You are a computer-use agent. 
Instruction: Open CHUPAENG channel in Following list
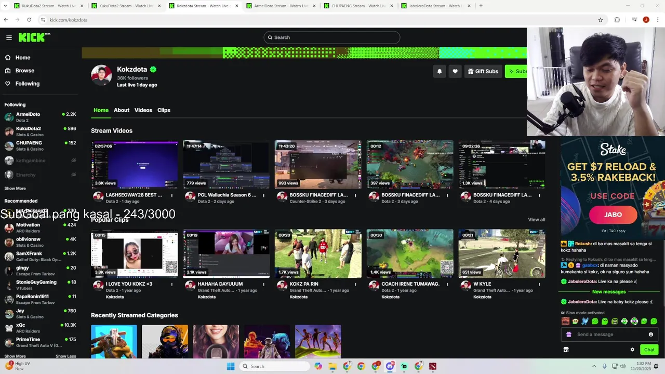[x=40, y=145]
